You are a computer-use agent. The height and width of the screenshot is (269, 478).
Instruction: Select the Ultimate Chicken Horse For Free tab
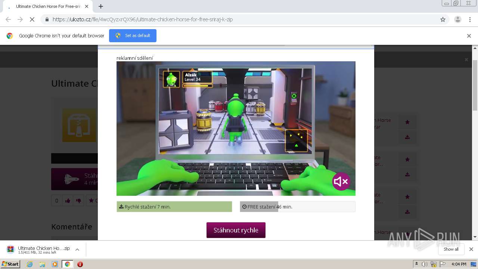[47, 6]
